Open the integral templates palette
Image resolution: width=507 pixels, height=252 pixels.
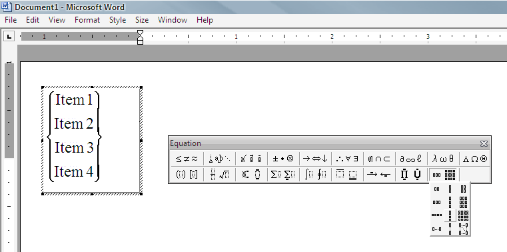click(315, 175)
